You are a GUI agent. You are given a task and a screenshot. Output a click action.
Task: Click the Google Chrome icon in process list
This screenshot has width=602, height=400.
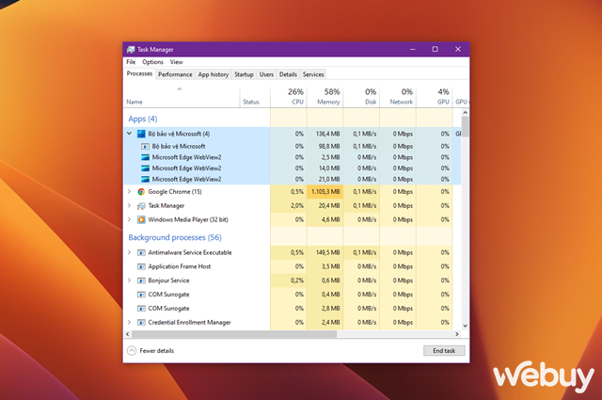click(x=141, y=192)
